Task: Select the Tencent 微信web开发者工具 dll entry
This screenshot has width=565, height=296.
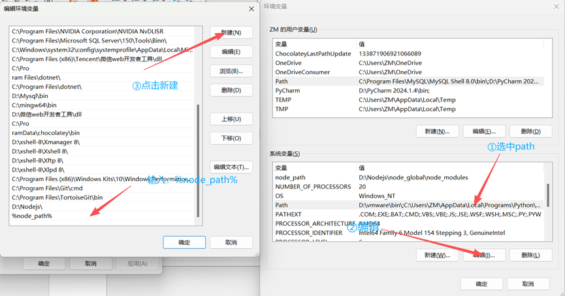Action: [x=103, y=59]
